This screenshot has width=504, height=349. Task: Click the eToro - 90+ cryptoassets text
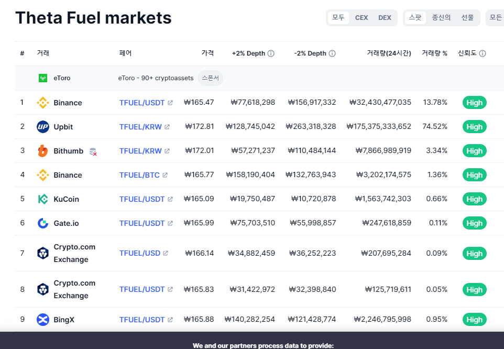pyautogui.click(x=156, y=78)
